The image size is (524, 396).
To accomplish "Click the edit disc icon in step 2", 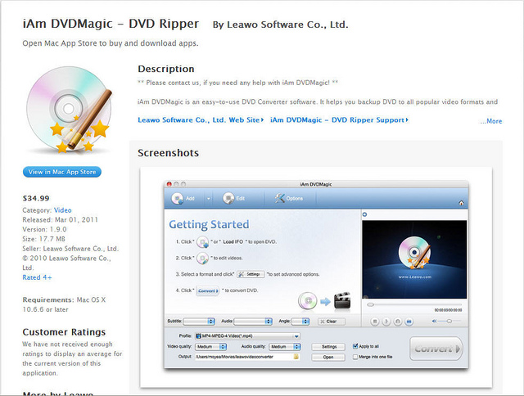I will click(x=202, y=258).
